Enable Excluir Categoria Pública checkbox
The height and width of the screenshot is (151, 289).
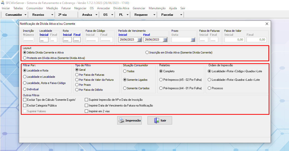pyautogui.click(x=25, y=105)
